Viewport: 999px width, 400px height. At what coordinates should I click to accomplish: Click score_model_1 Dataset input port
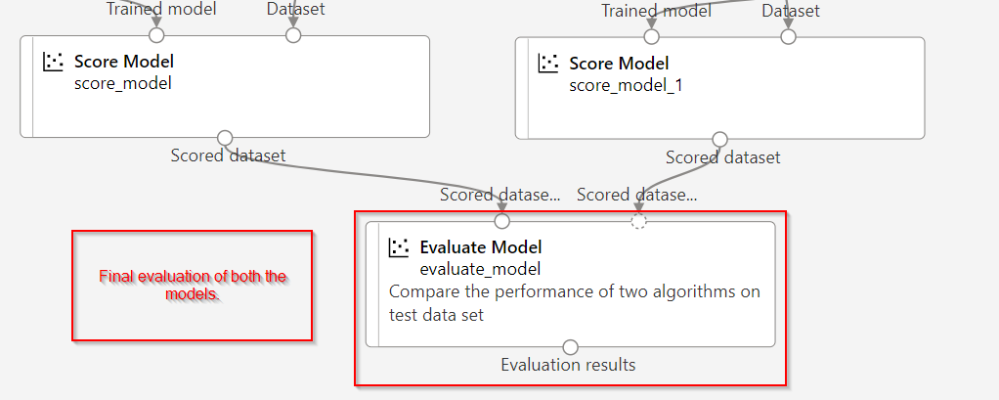(789, 36)
